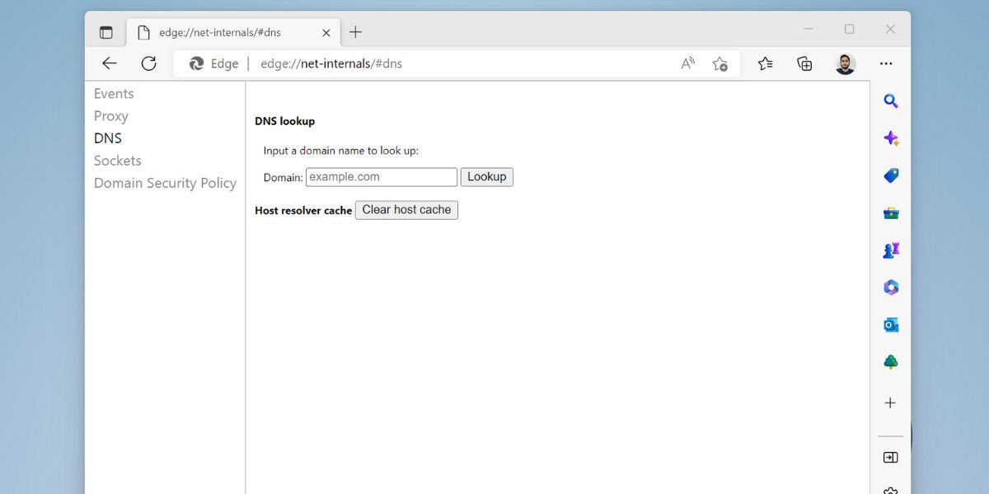The height and width of the screenshot is (494, 989).
Task: Open the Sockets section
Action: point(117,160)
